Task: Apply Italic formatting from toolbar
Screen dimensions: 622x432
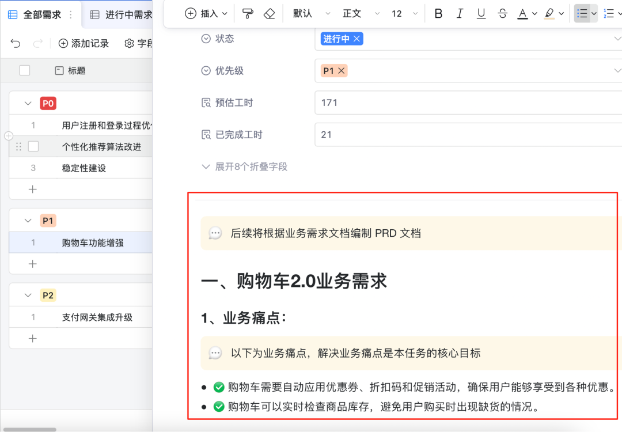Action: (x=460, y=14)
